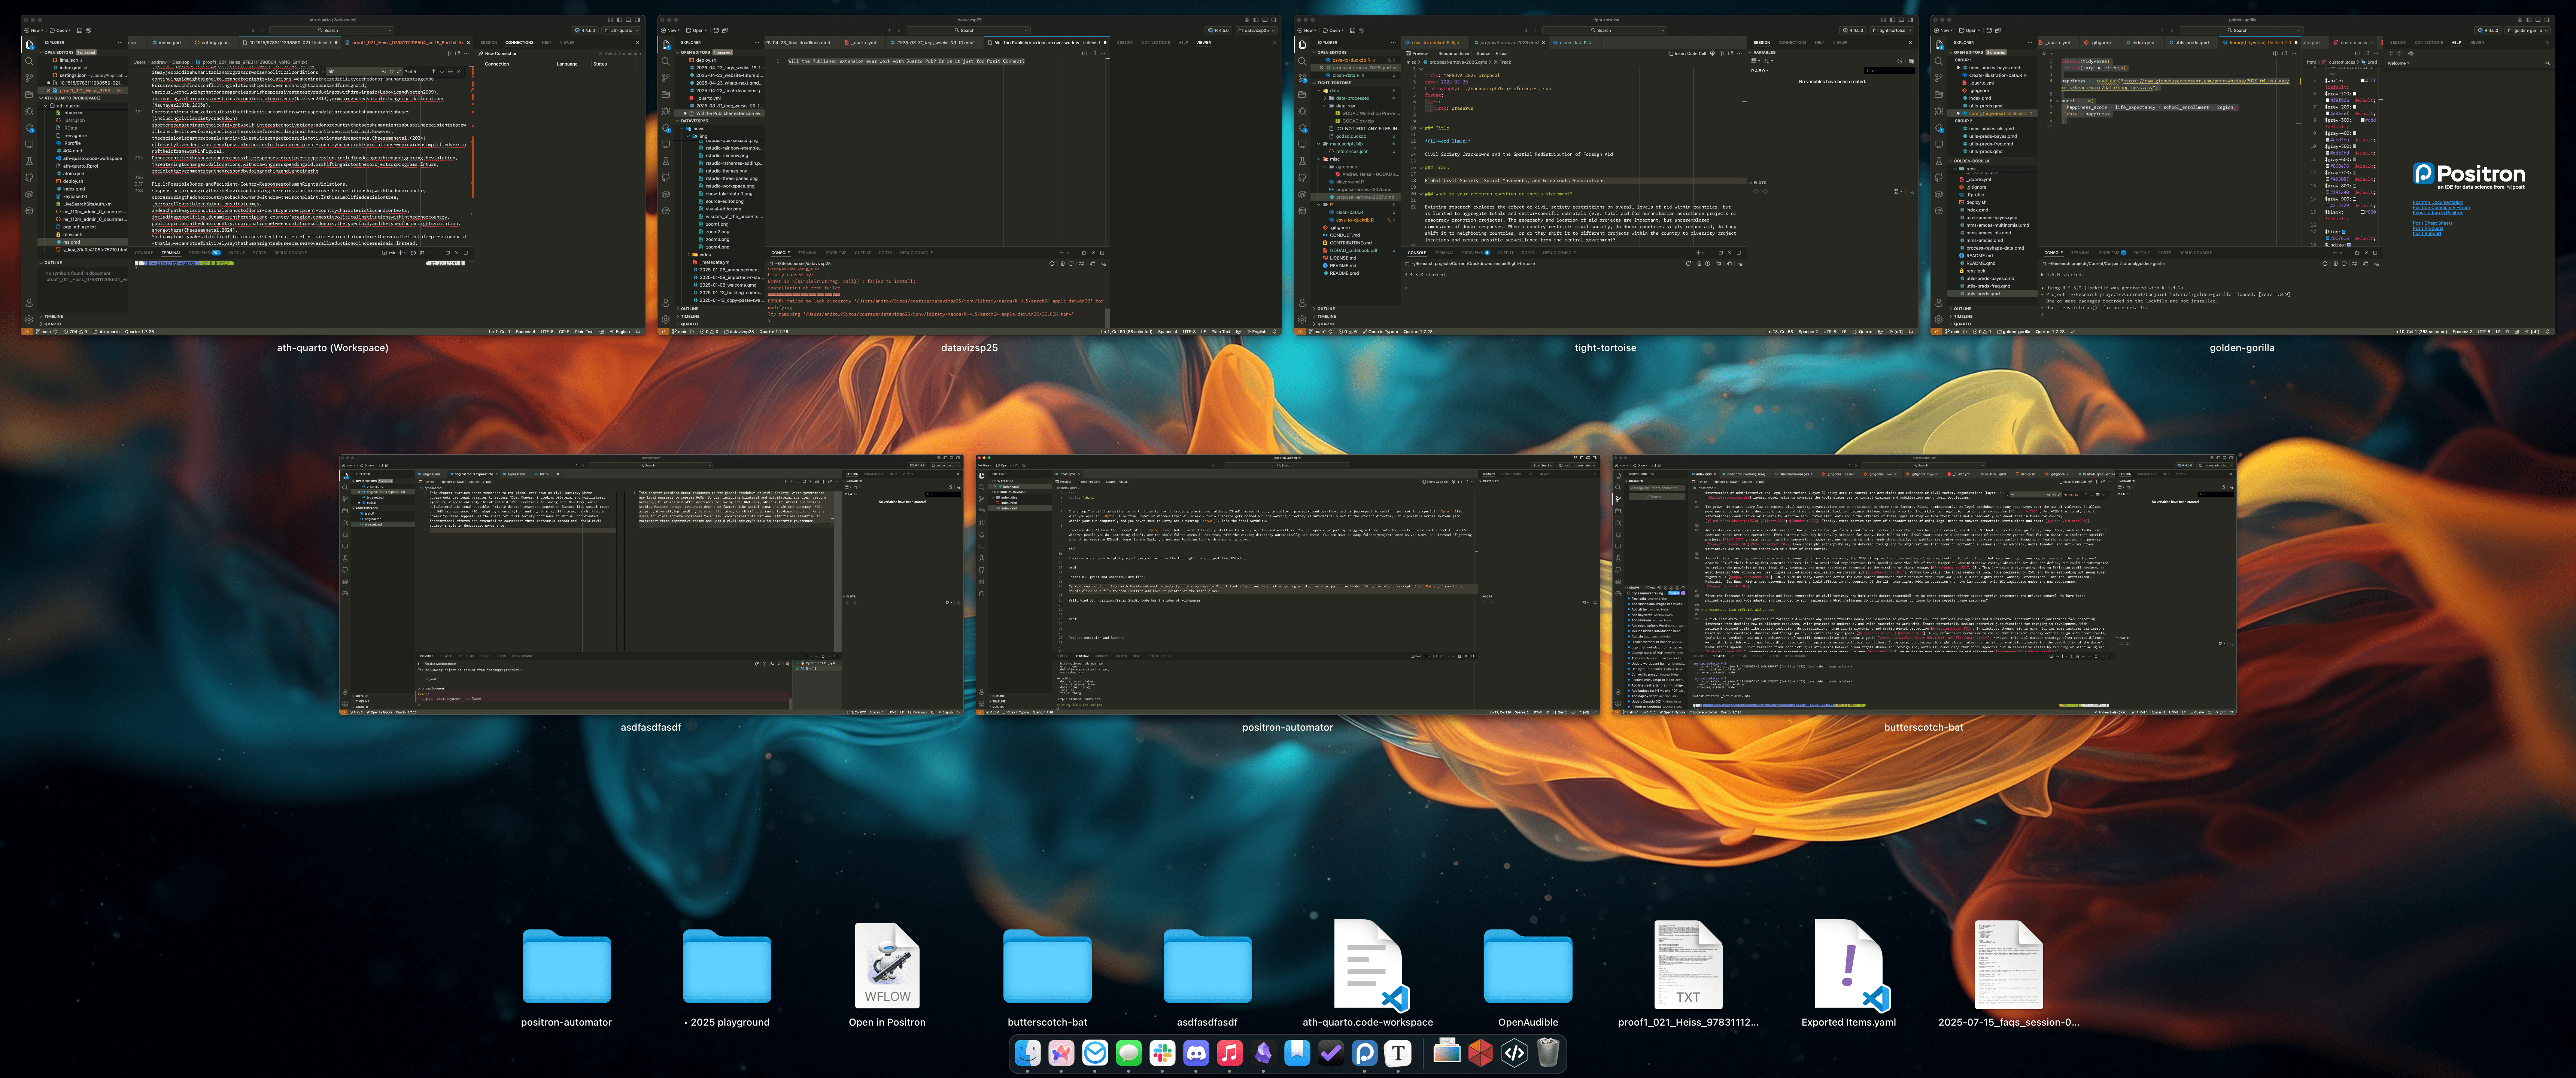Click Help pane search magnifier in golden-gorilla
The image size is (2576, 1078).
pyautogui.click(x=2548, y=63)
